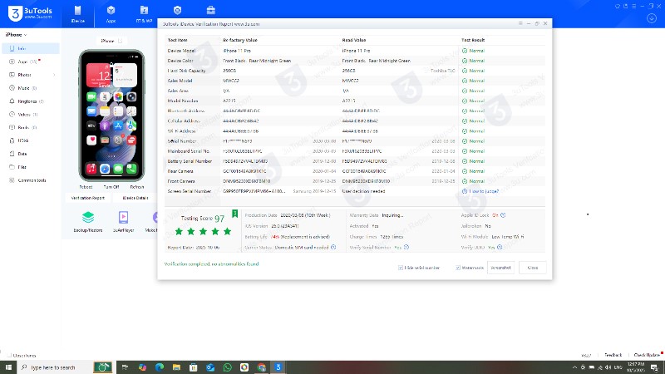Viewport: 665px width, 374px height.
Task: Open WhatsApp from the taskbar
Action: click(229, 367)
